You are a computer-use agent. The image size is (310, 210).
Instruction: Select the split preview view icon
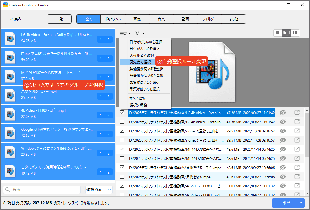(x=286, y=33)
